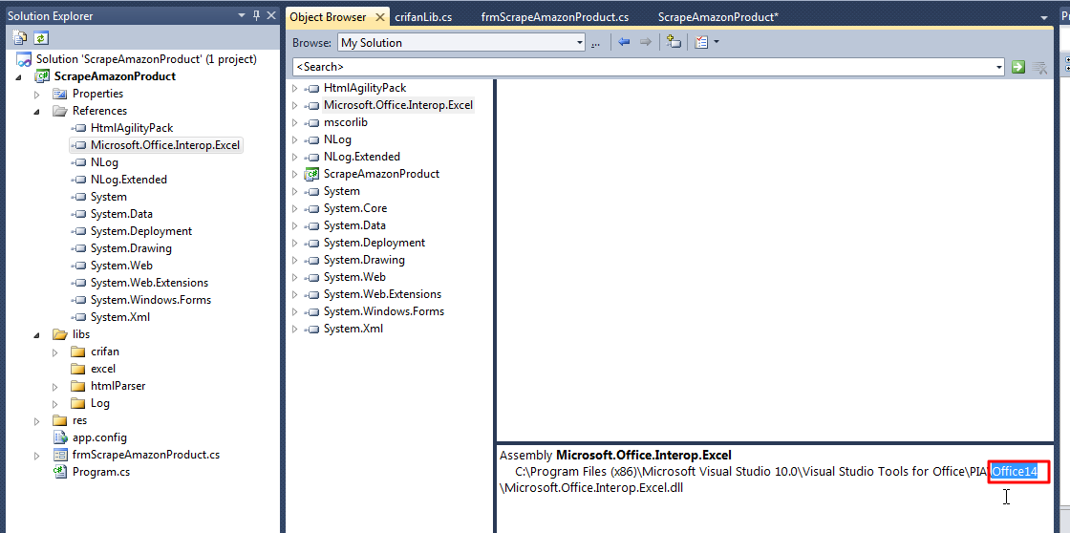The height and width of the screenshot is (533, 1070).
Task: Switch to crifanLib.cs tab
Action: coord(423,17)
